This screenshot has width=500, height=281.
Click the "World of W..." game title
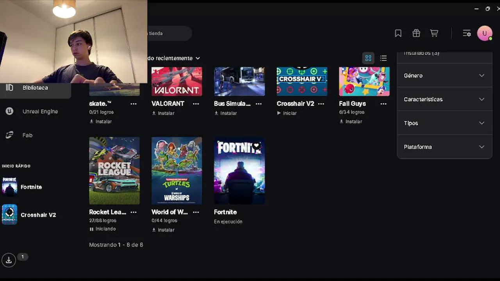coord(170,212)
